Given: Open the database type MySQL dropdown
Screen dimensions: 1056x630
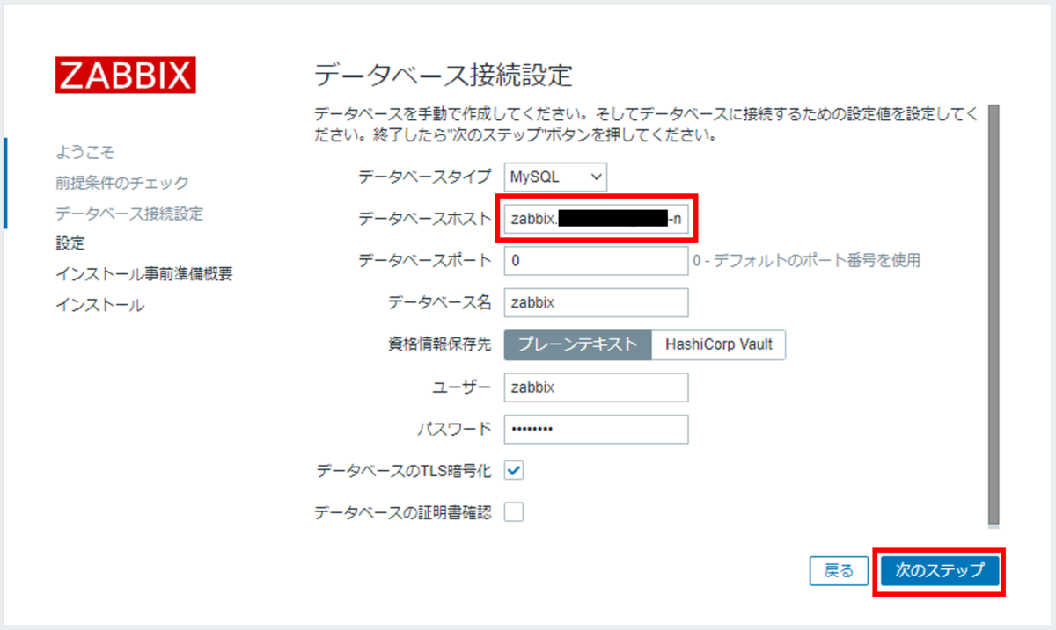Looking at the screenshot, I should [556, 177].
